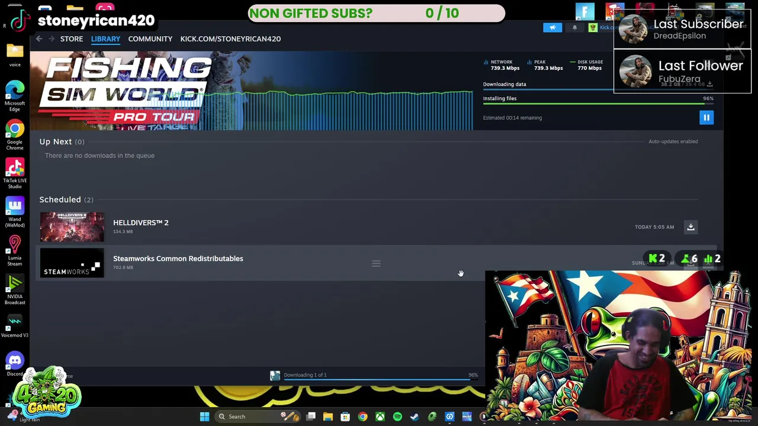This screenshot has height=426, width=758.
Task: Go forward with the Steam forward arrow
Action: [x=52, y=39]
